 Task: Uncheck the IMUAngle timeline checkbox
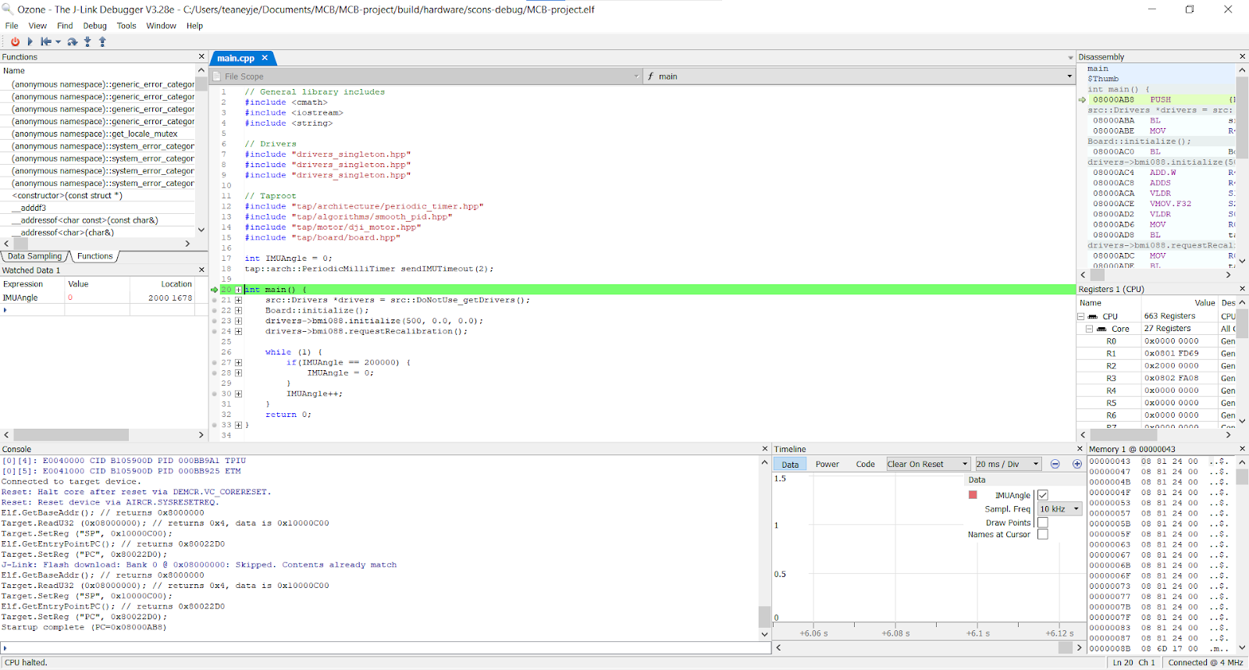coord(1042,495)
